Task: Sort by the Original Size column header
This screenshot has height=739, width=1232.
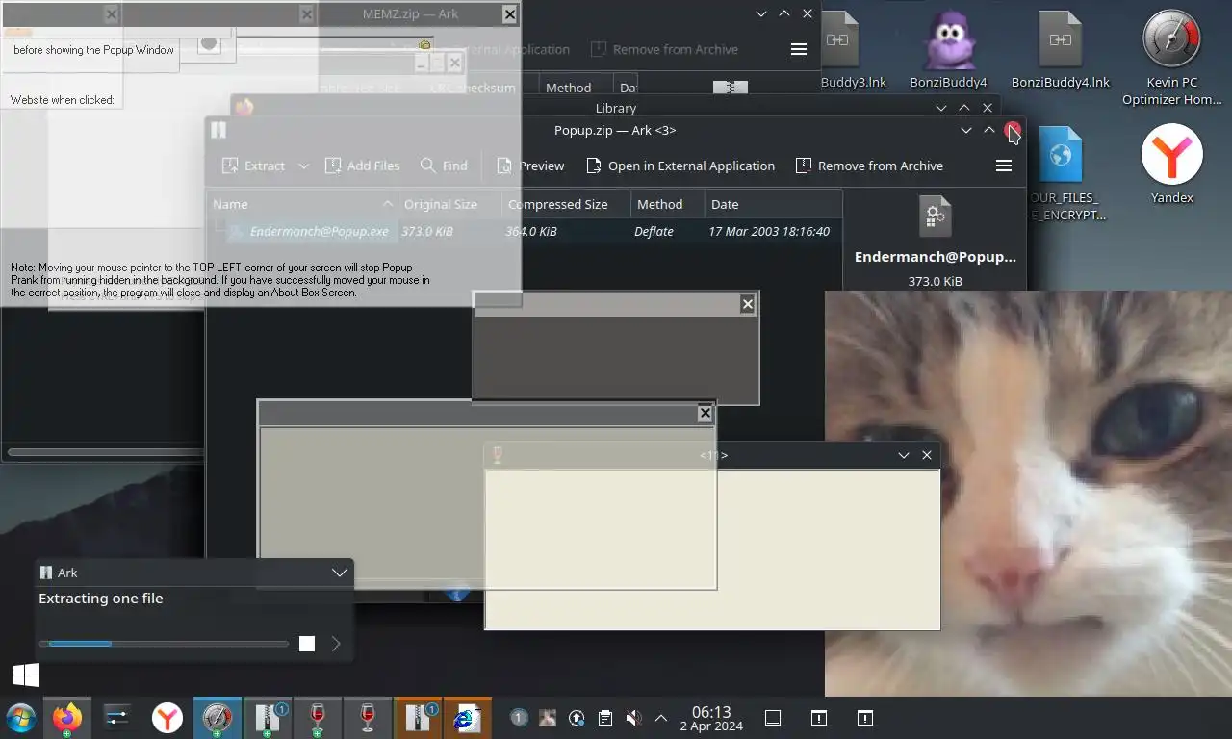Action: (449, 204)
